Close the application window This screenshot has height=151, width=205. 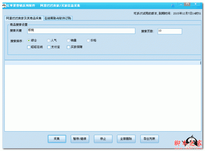click(x=195, y=4)
